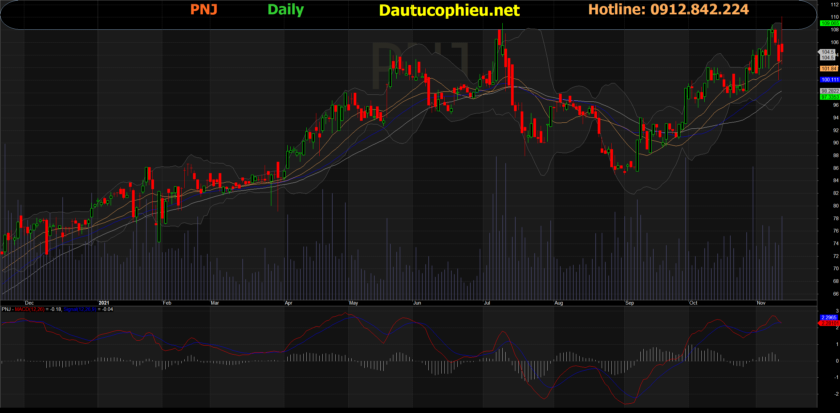Viewport: 840px width, 413px height.
Task: Click the Jul month label on time axis
Action: click(487, 303)
